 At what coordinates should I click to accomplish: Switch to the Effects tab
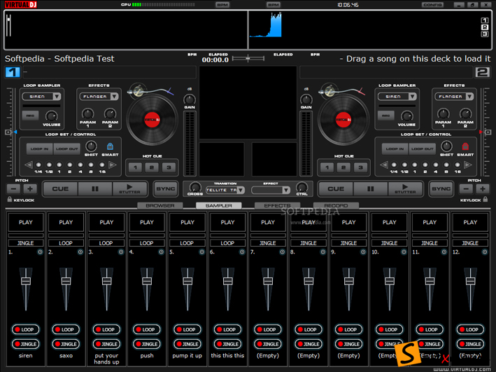point(277,206)
